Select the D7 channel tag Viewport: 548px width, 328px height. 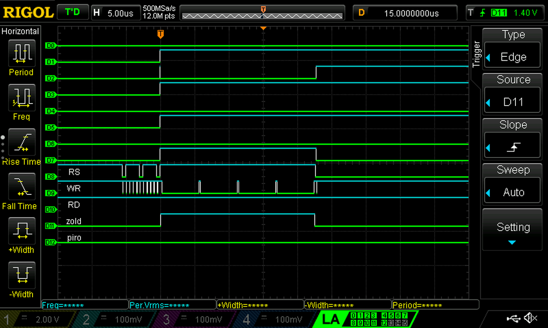click(x=51, y=161)
